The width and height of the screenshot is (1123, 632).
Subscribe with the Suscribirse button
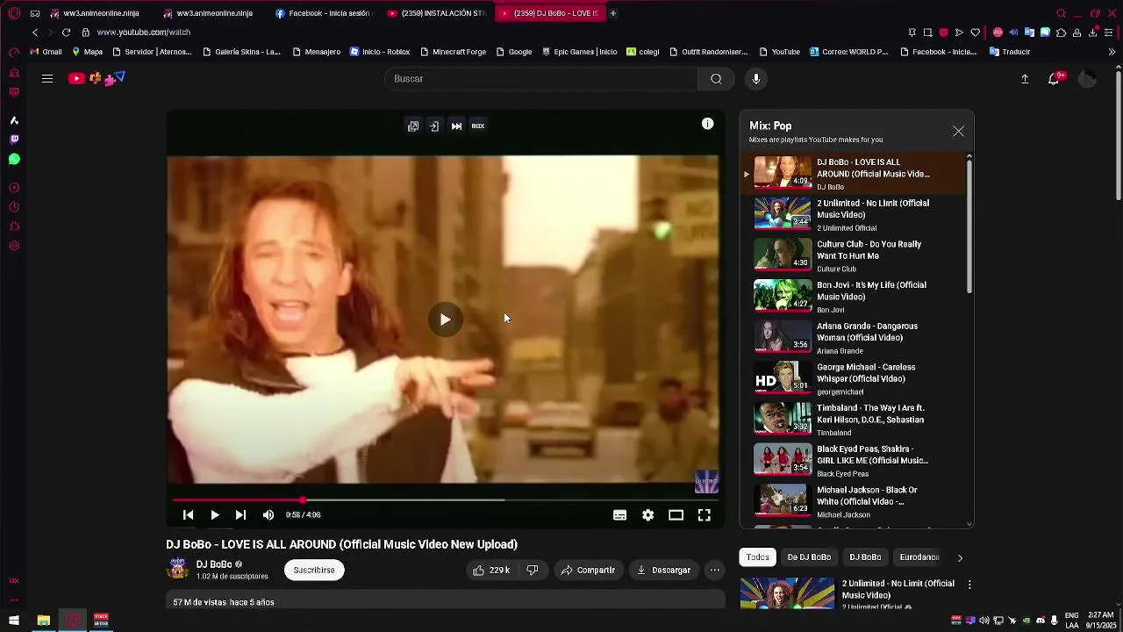click(314, 570)
